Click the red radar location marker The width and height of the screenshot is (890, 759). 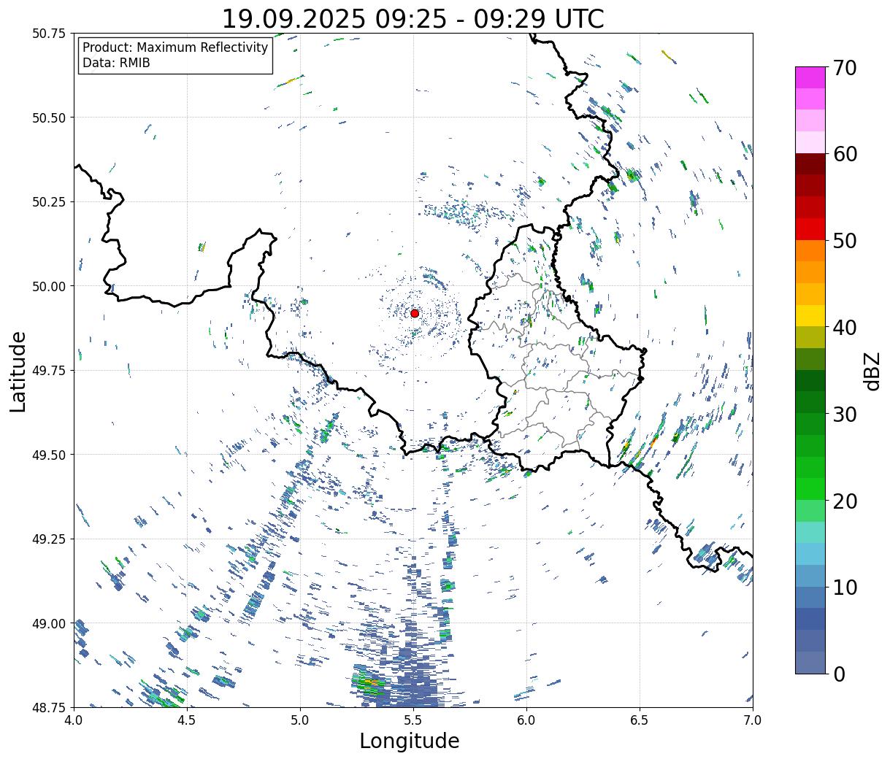tap(415, 313)
